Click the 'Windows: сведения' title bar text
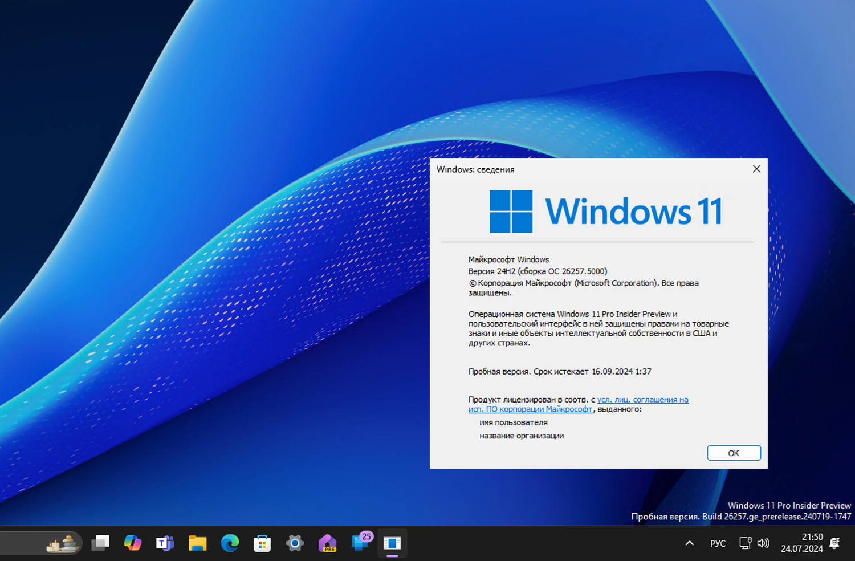The width and height of the screenshot is (855, 561). pos(475,169)
